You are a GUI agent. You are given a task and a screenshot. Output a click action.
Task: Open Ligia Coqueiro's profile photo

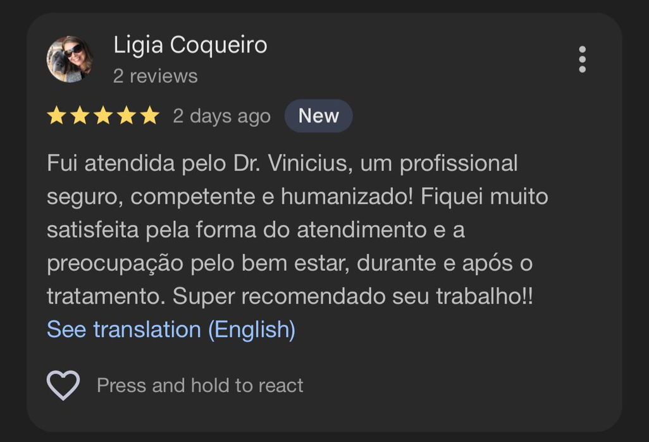pyautogui.click(x=70, y=59)
